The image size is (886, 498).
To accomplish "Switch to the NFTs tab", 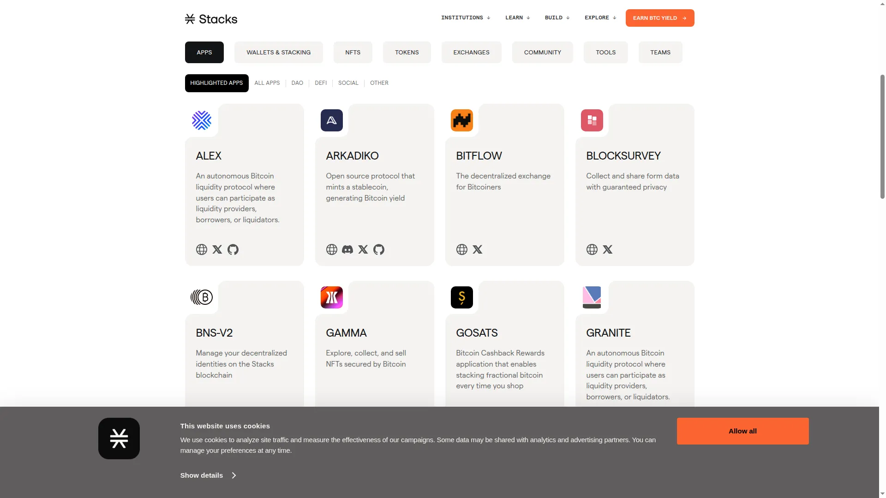I will coord(353,52).
